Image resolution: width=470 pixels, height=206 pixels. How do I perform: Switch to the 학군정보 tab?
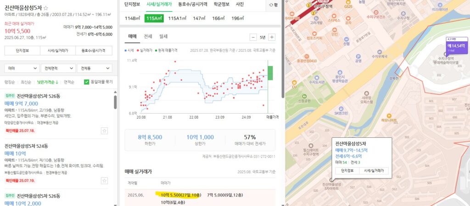pyautogui.click(x=222, y=5)
